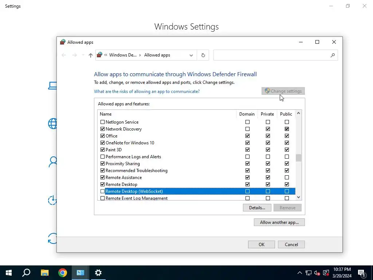Launch Google Chrome from taskbar
The image size is (373, 280).
tap(63, 273)
